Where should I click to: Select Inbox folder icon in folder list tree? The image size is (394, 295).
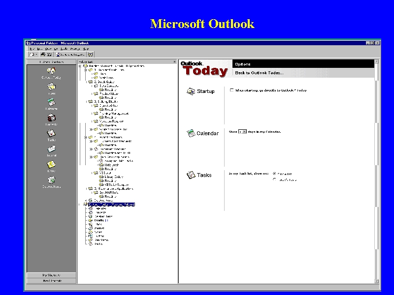pos(91,224)
